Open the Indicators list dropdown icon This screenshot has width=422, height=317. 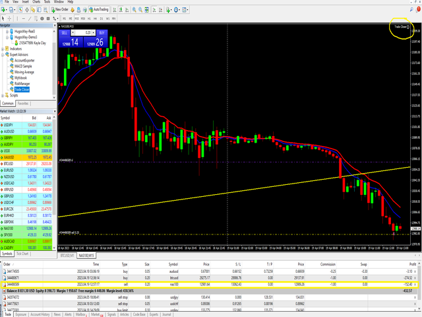[169, 10]
